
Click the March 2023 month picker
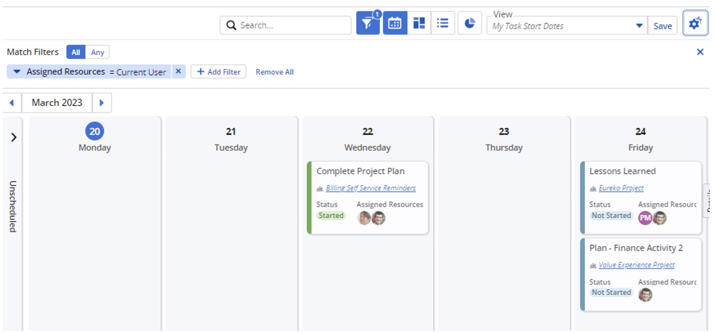pos(57,103)
